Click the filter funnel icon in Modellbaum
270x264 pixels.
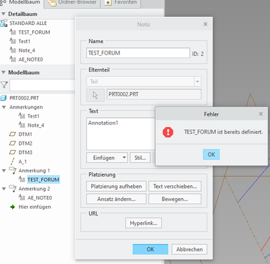point(4,85)
